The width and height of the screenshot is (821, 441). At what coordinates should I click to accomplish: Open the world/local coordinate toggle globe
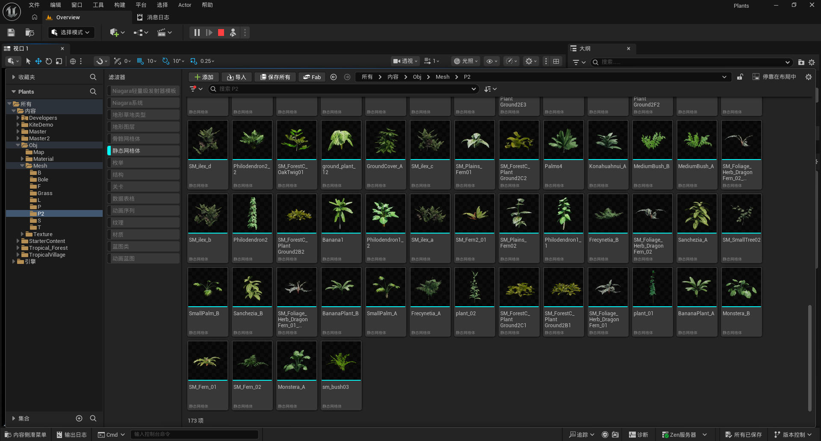pos(73,61)
